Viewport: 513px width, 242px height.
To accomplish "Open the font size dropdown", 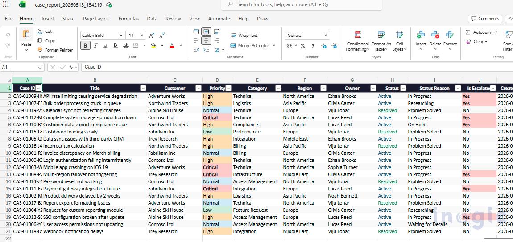I will click(x=142, y=35).
